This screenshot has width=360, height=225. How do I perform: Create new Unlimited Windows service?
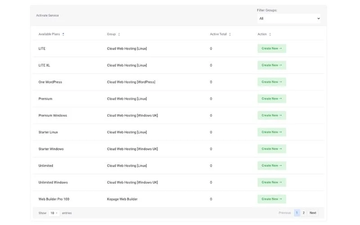tap(272, 182)
